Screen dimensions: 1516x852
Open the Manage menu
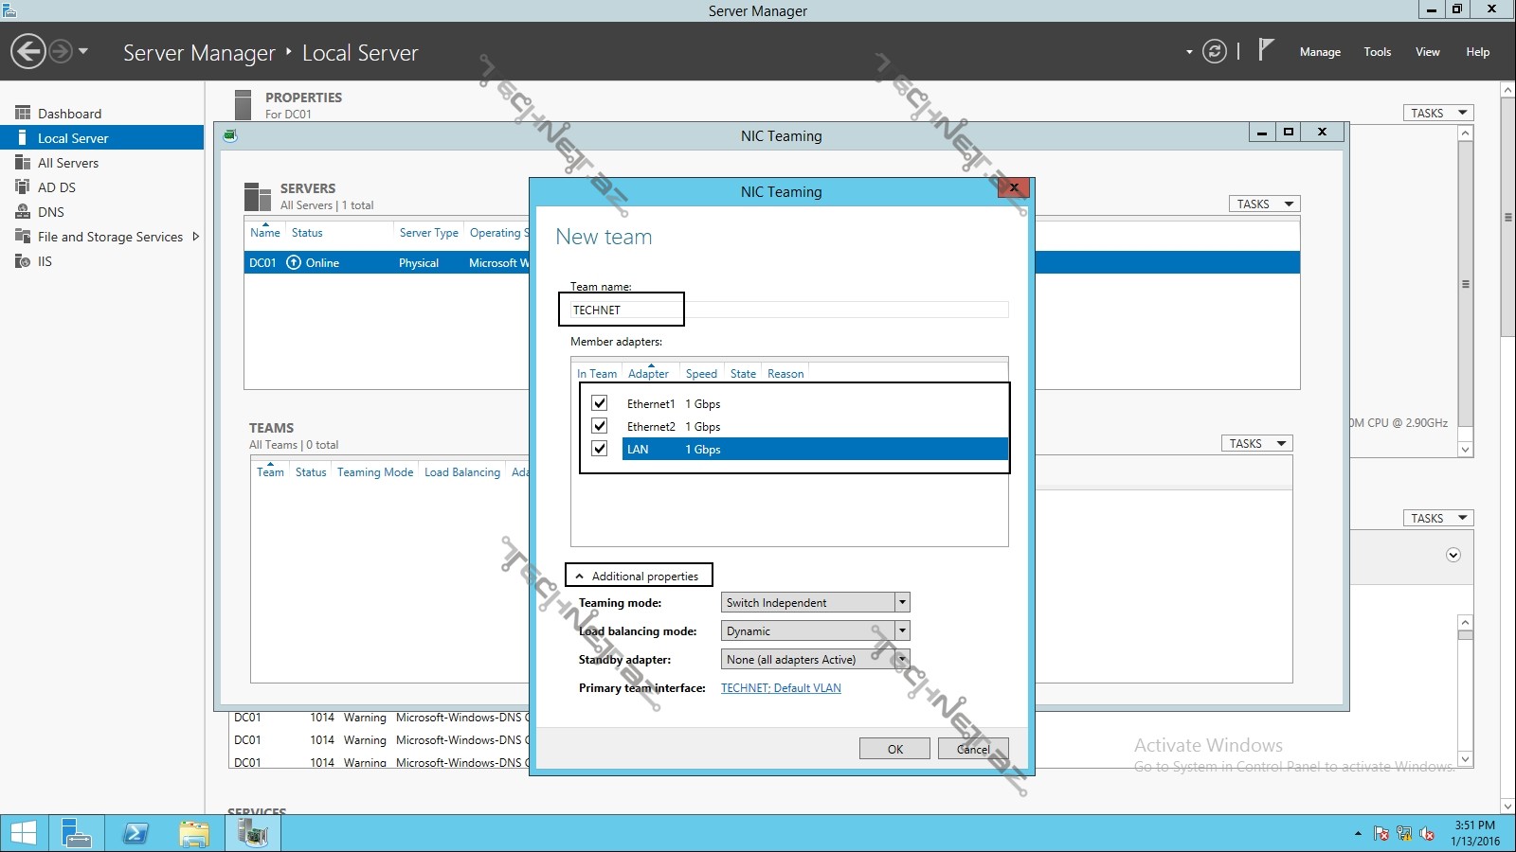(1319, 52)
